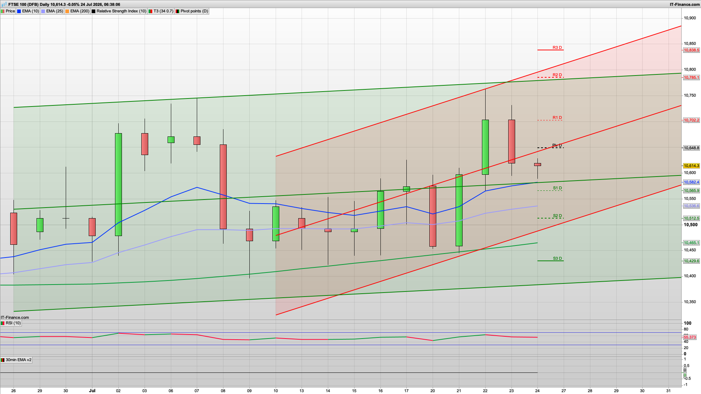The width and height of the screenshot is (701, 394).
Task: Click the 10,838.5 price tag
Action: 692,50
